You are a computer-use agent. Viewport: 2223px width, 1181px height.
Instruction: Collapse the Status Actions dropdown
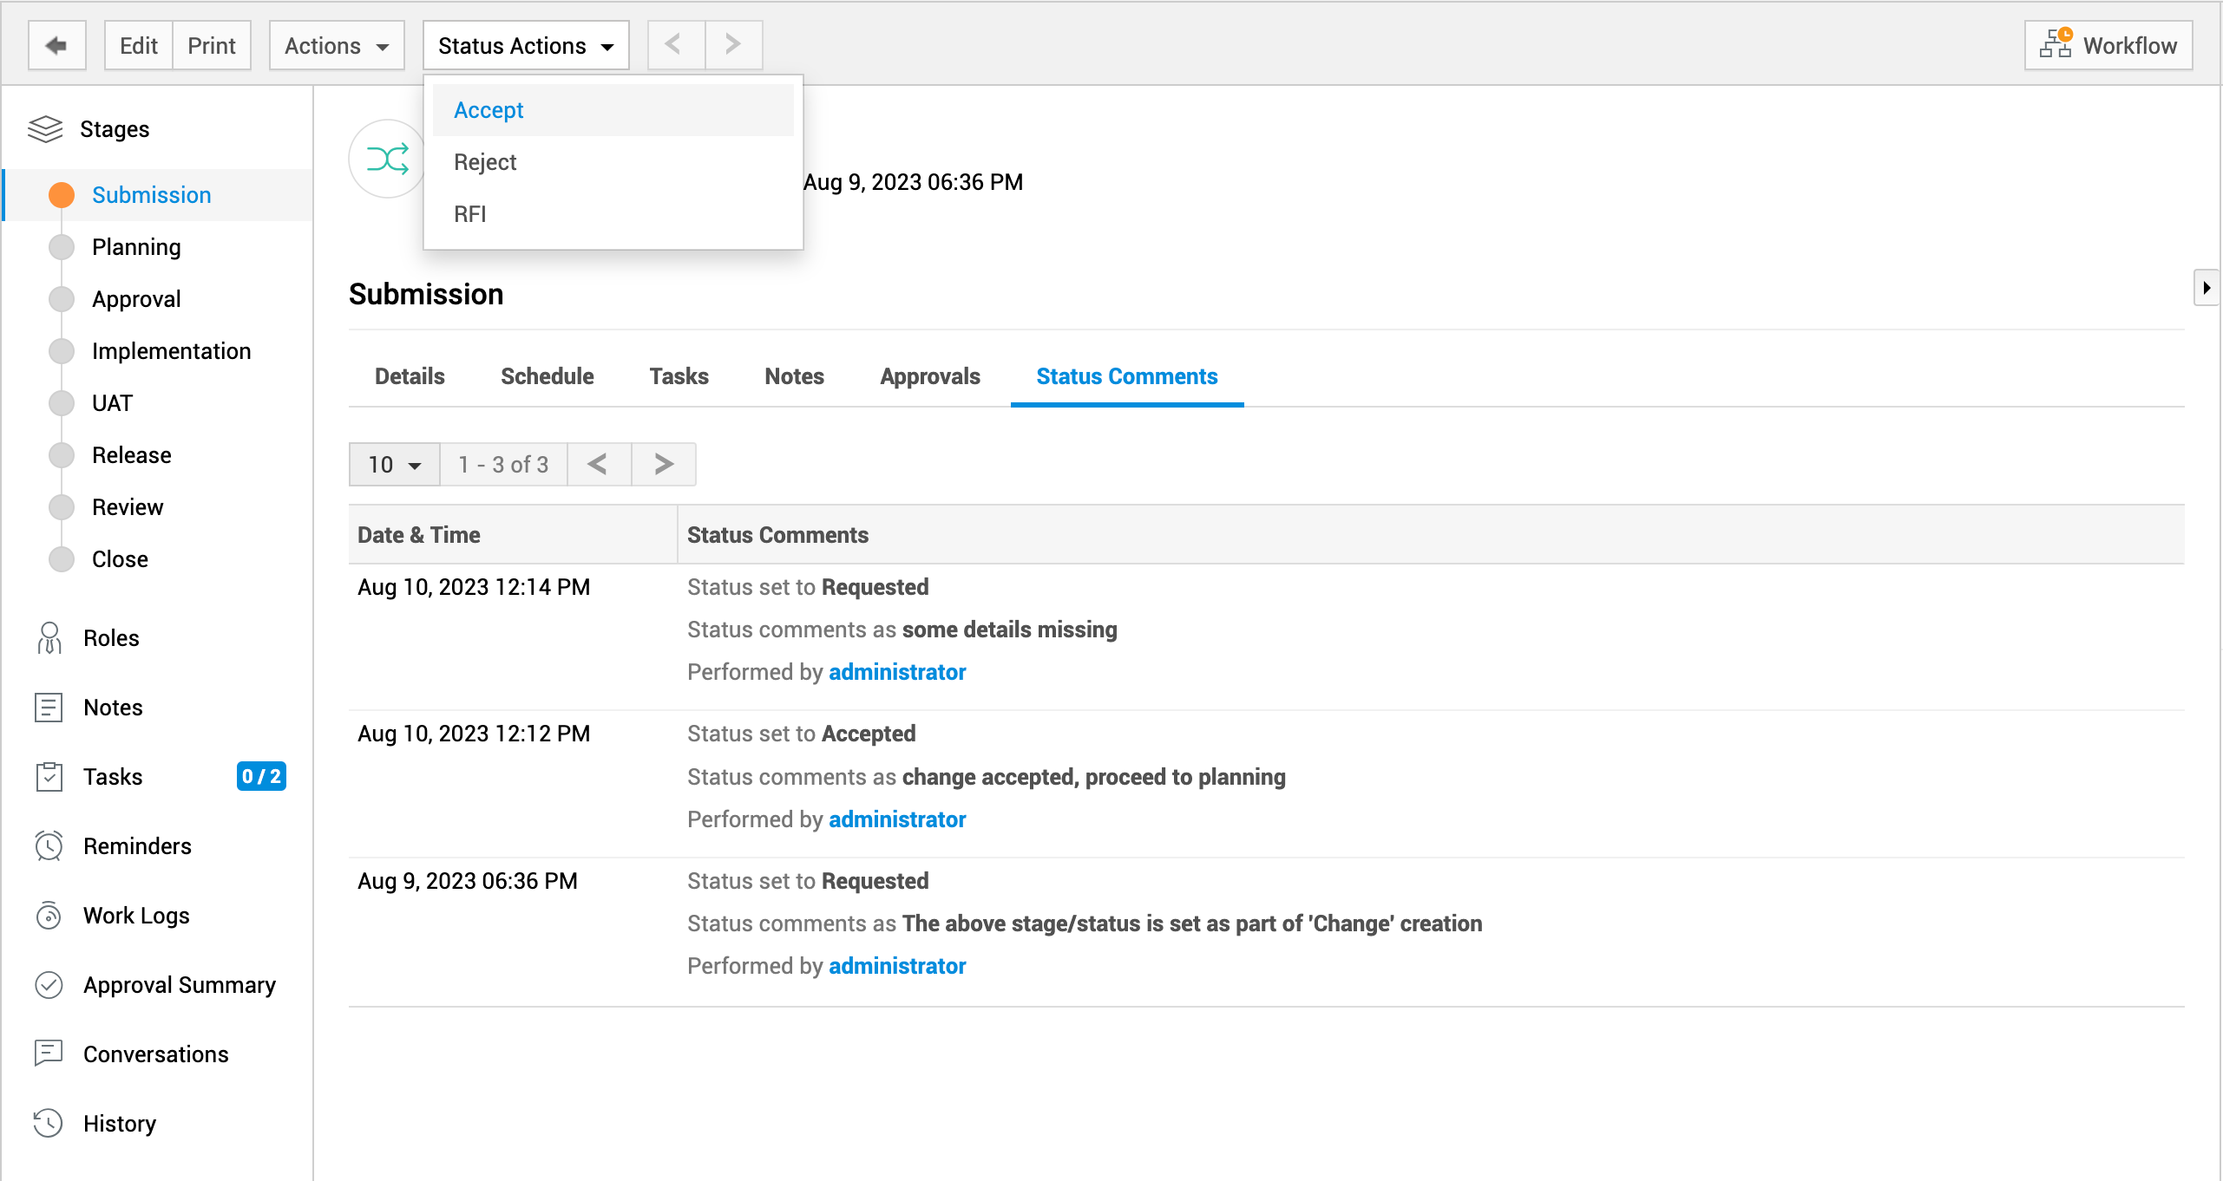(526, 45)
